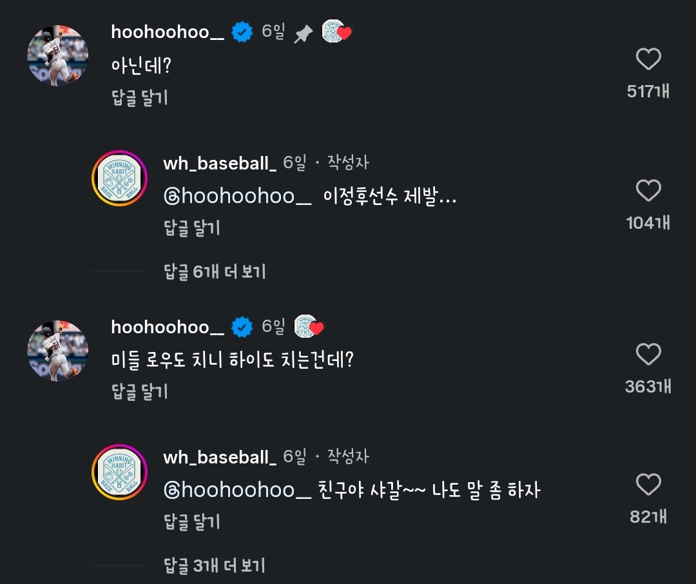Like the comment '아닌데?' using its heart icon
696x584 pixels.
pyautogui.click(x=649, y=59)
